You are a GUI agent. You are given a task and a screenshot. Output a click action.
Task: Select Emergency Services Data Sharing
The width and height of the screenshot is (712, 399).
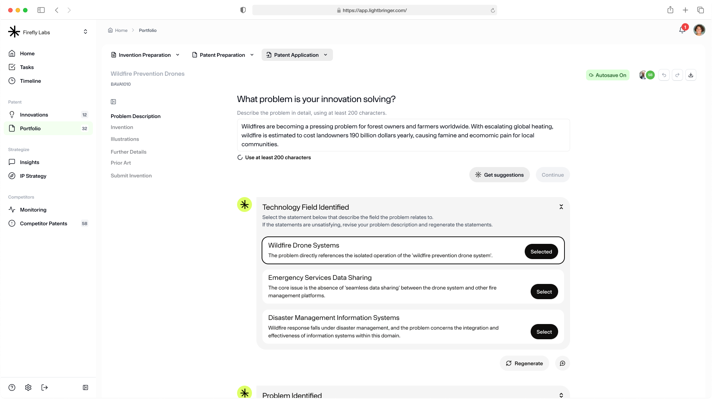(x=544, y=292)
